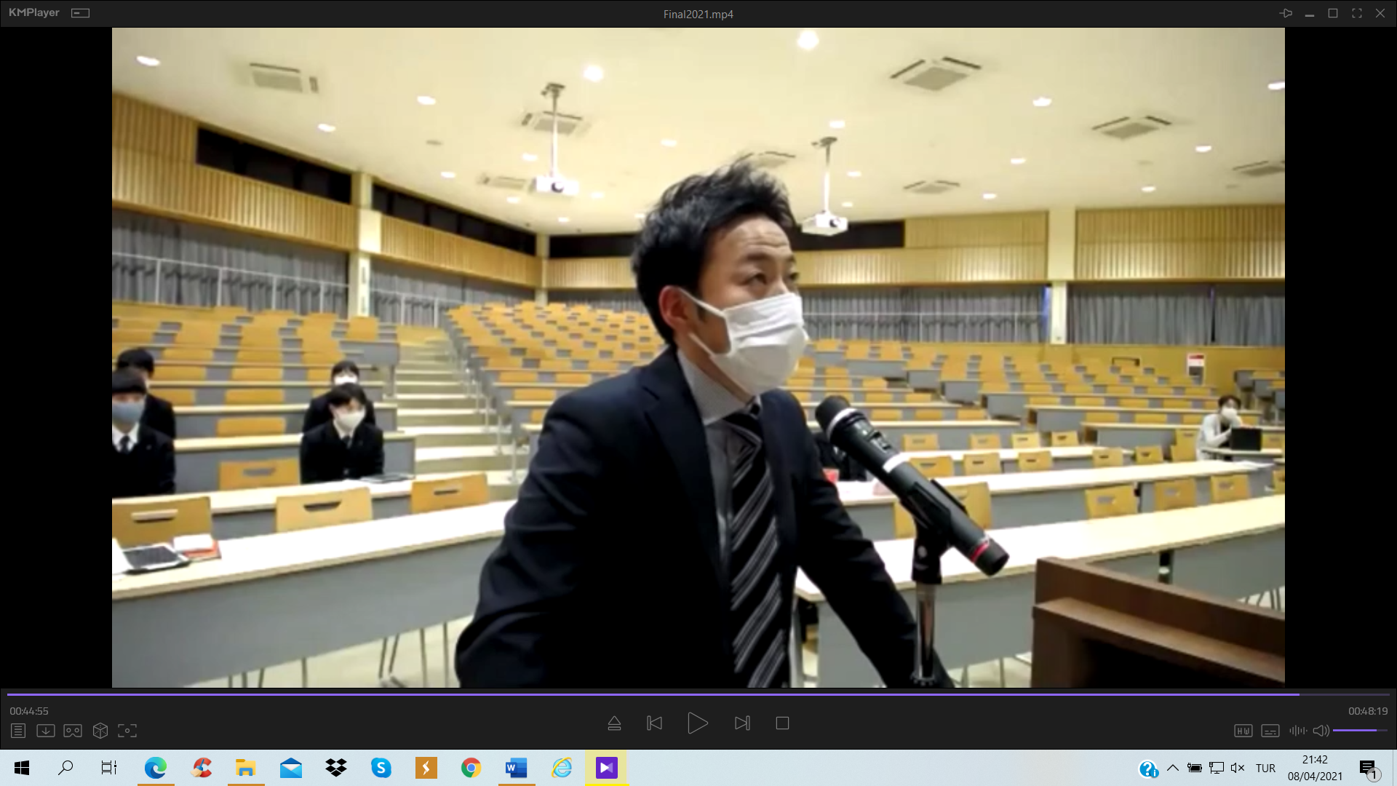
Task: Toggle the subtitles icon
Action: (1270, 731)
